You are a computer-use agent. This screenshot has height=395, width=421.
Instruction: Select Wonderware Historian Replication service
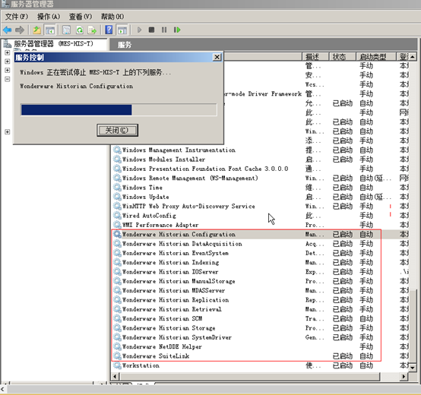coord(176,300)
